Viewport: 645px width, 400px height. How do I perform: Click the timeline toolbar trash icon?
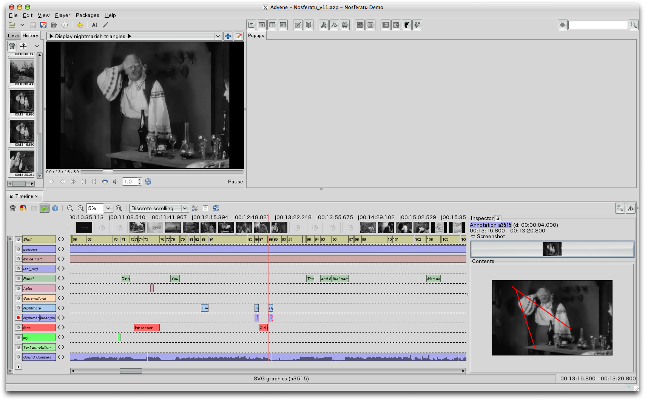(x=13, y=208)
